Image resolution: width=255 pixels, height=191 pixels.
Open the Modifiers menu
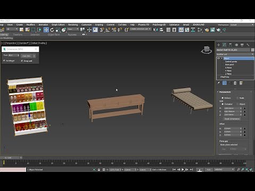click(31, 24)
